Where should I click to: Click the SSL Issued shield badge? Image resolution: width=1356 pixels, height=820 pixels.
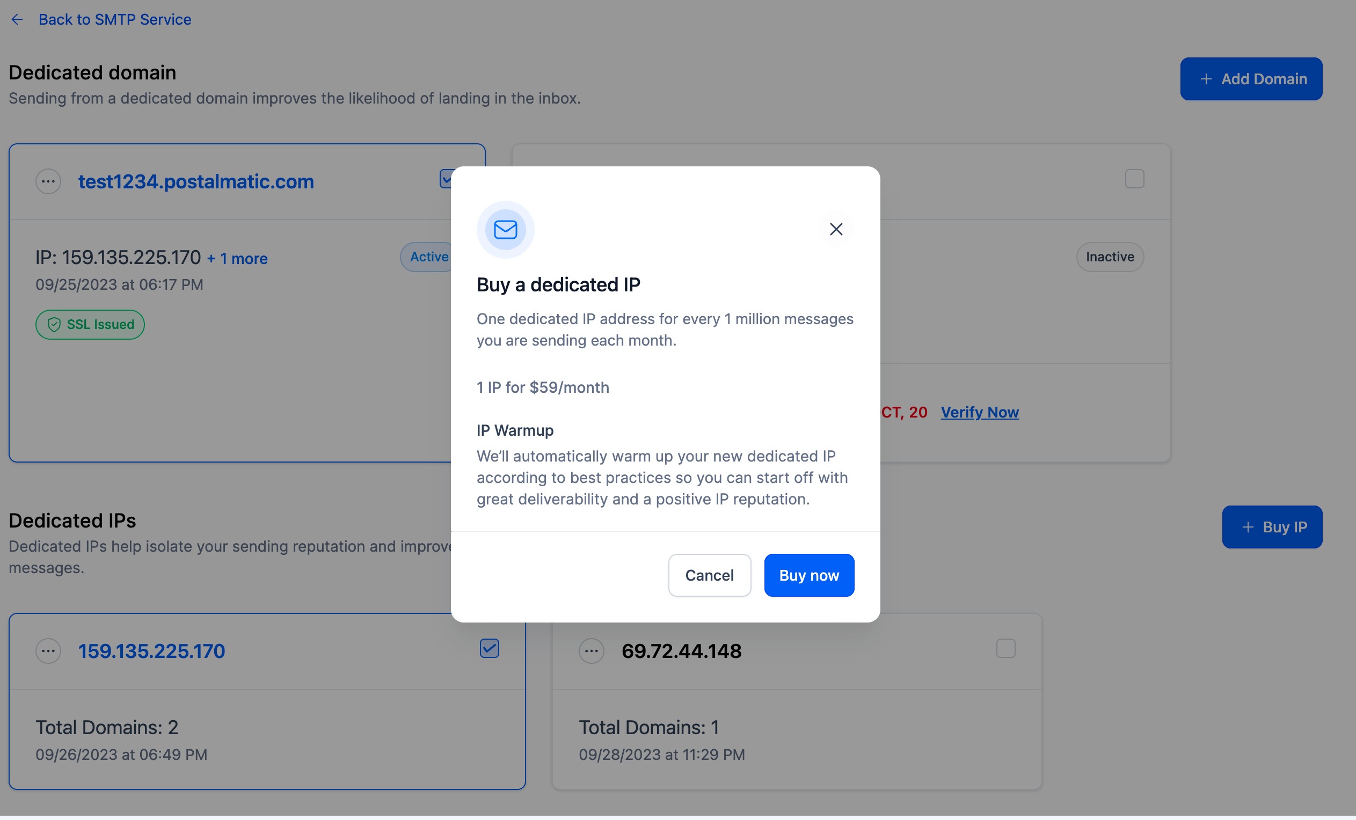point(90,325)
